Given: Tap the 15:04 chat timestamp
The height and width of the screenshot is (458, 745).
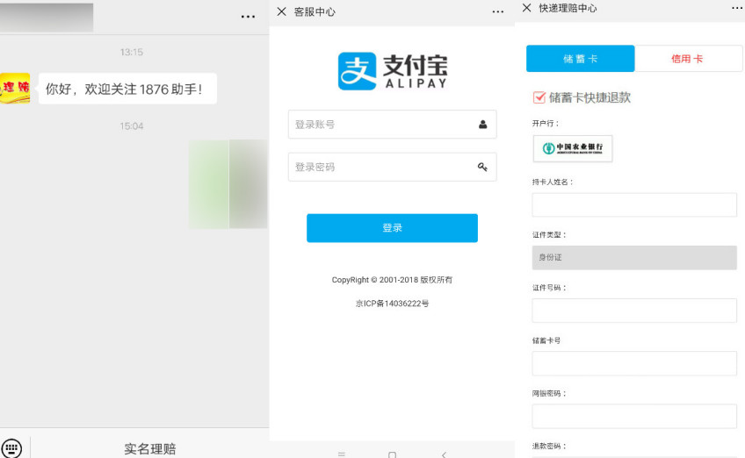Looking at the screenshot, I should [132, 126].
